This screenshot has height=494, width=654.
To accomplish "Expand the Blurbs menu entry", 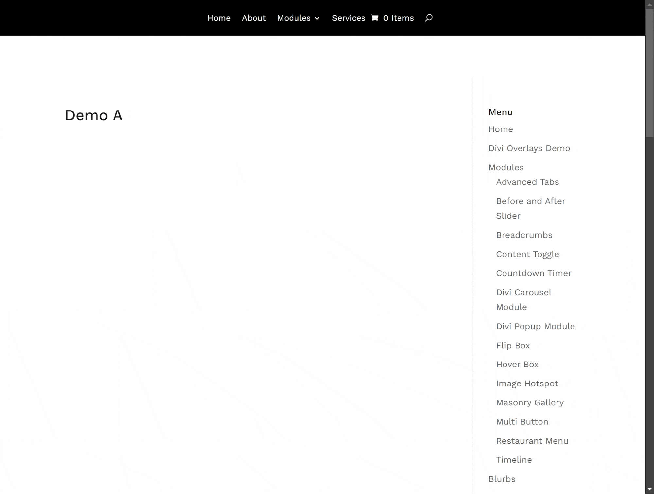I will (502, 478).
